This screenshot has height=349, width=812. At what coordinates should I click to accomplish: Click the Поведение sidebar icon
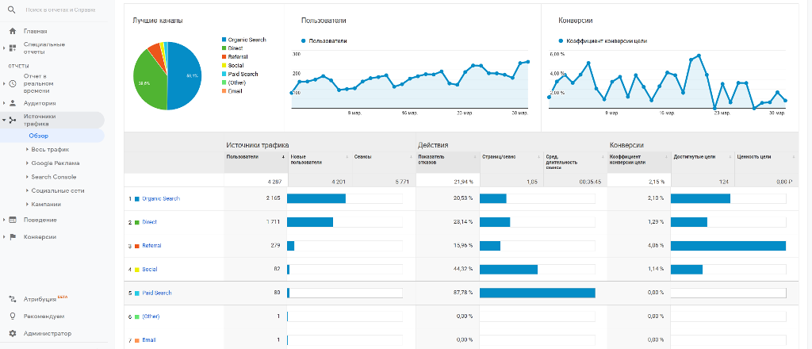coord(13,220)
